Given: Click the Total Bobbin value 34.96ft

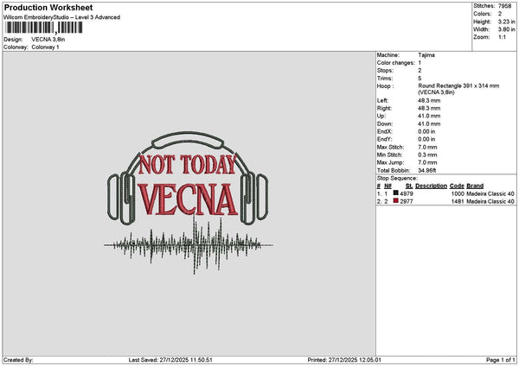Looking at the screenshot, I should [x=427, y=170].
